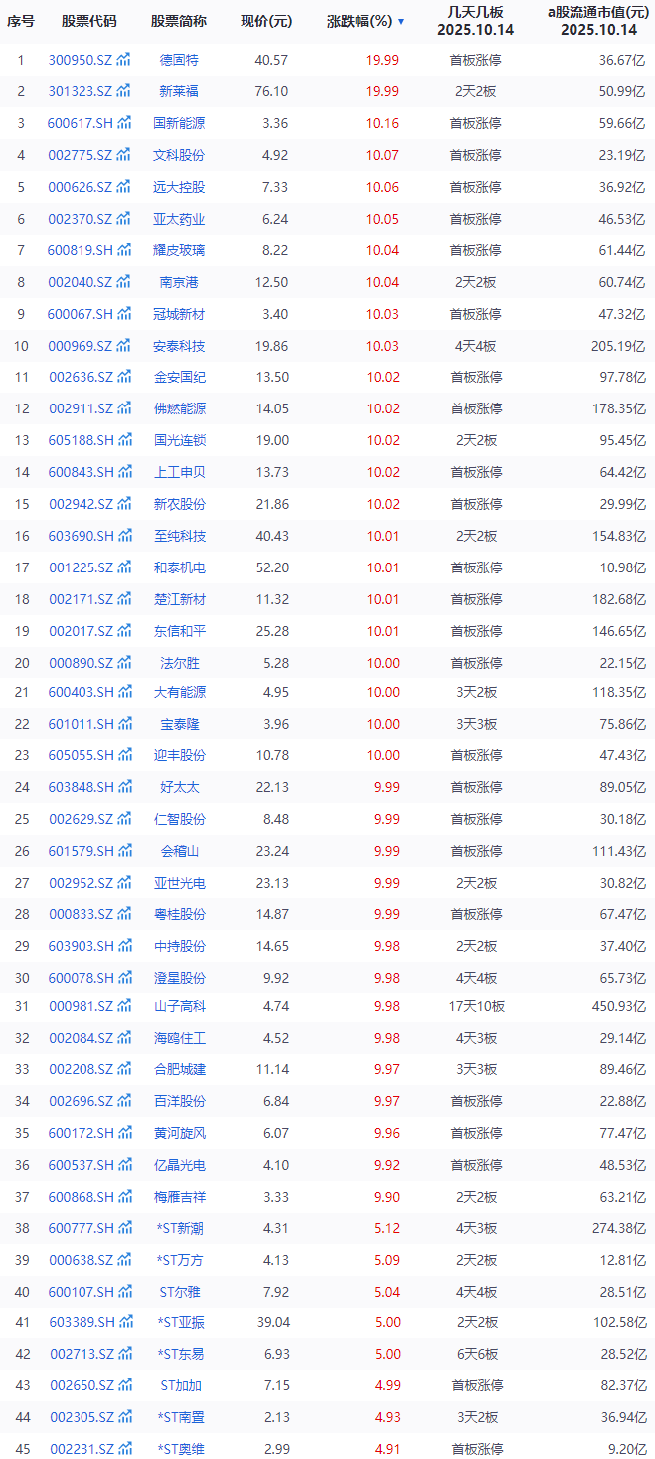
Task: Click chart icon next to 601011.SH
Action: 124,724
